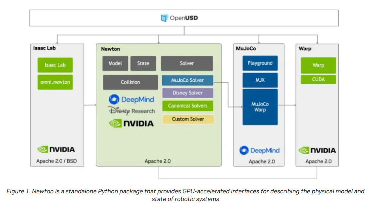Select the green CUDA block
The width and height of the screenshot is (370, 207).
[x=318, y=80]
